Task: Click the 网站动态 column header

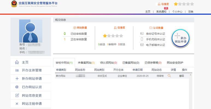Action: coord(157,70)
